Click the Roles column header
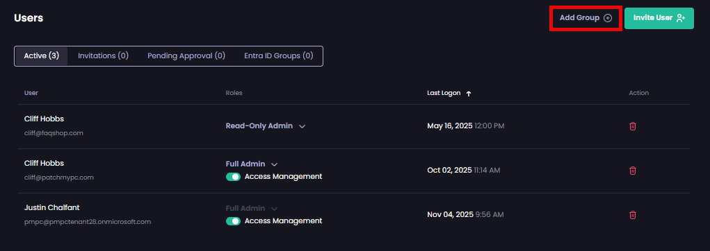 [x=234, y=93]
